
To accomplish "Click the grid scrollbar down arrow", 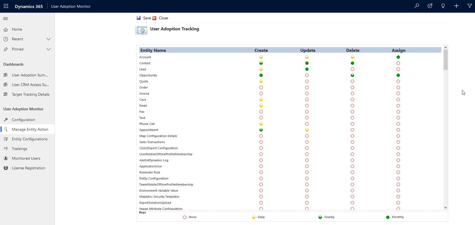I will pos(445,207).
